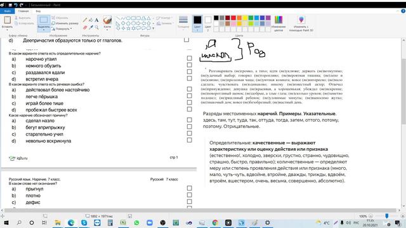Pick the Diamond shape
The width and height of the screenshot is (406, 228).
(123, 23)
